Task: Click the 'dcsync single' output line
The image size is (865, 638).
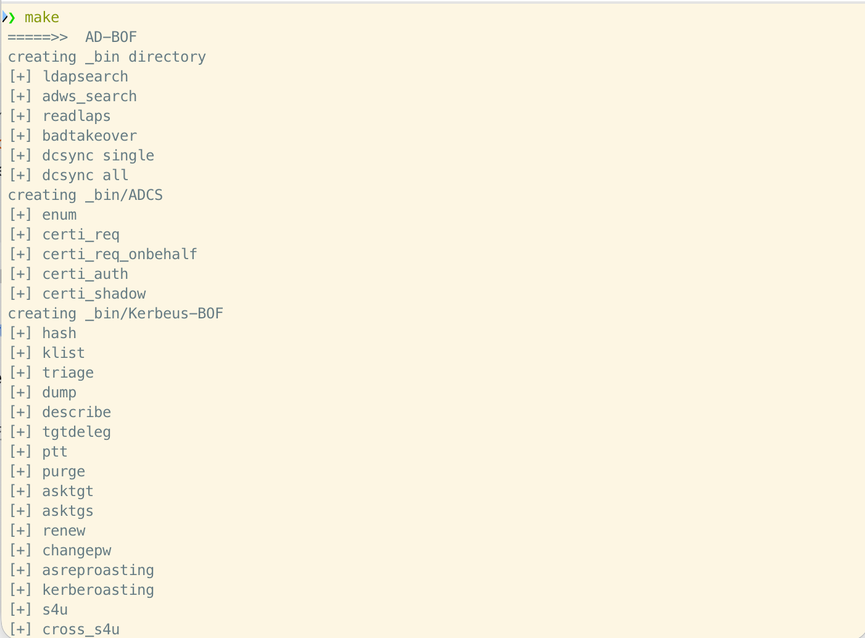Action: coord(98,155)
